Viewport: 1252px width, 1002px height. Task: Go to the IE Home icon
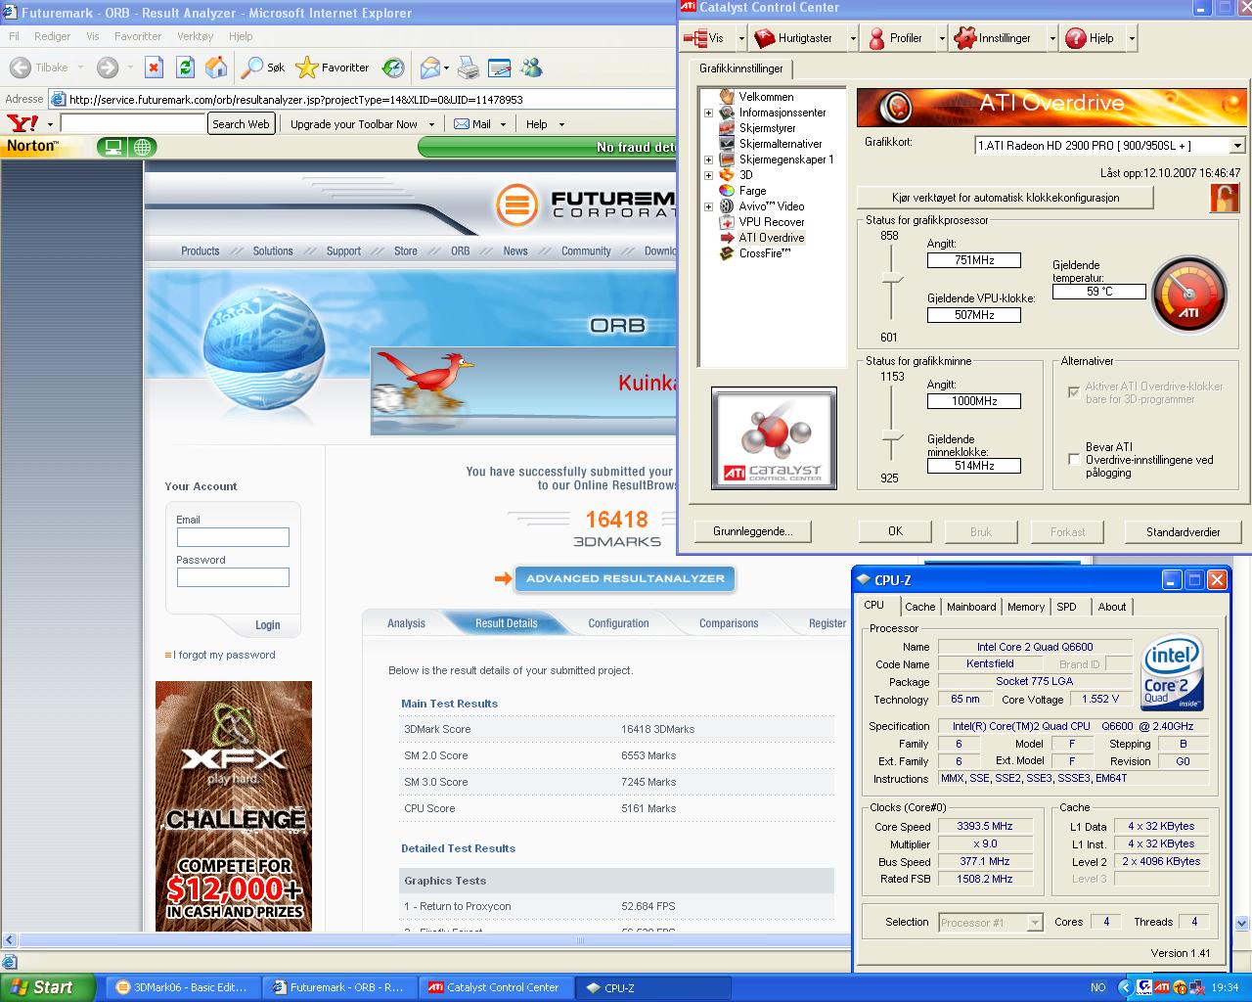pos(216,68)
